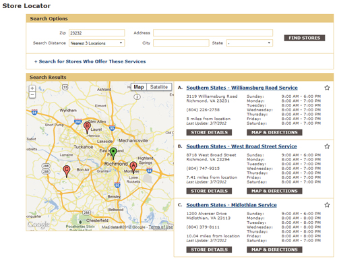Favorite the Midlothian store star
This screenshot has height=261, width=337.
tap(327, 205)
